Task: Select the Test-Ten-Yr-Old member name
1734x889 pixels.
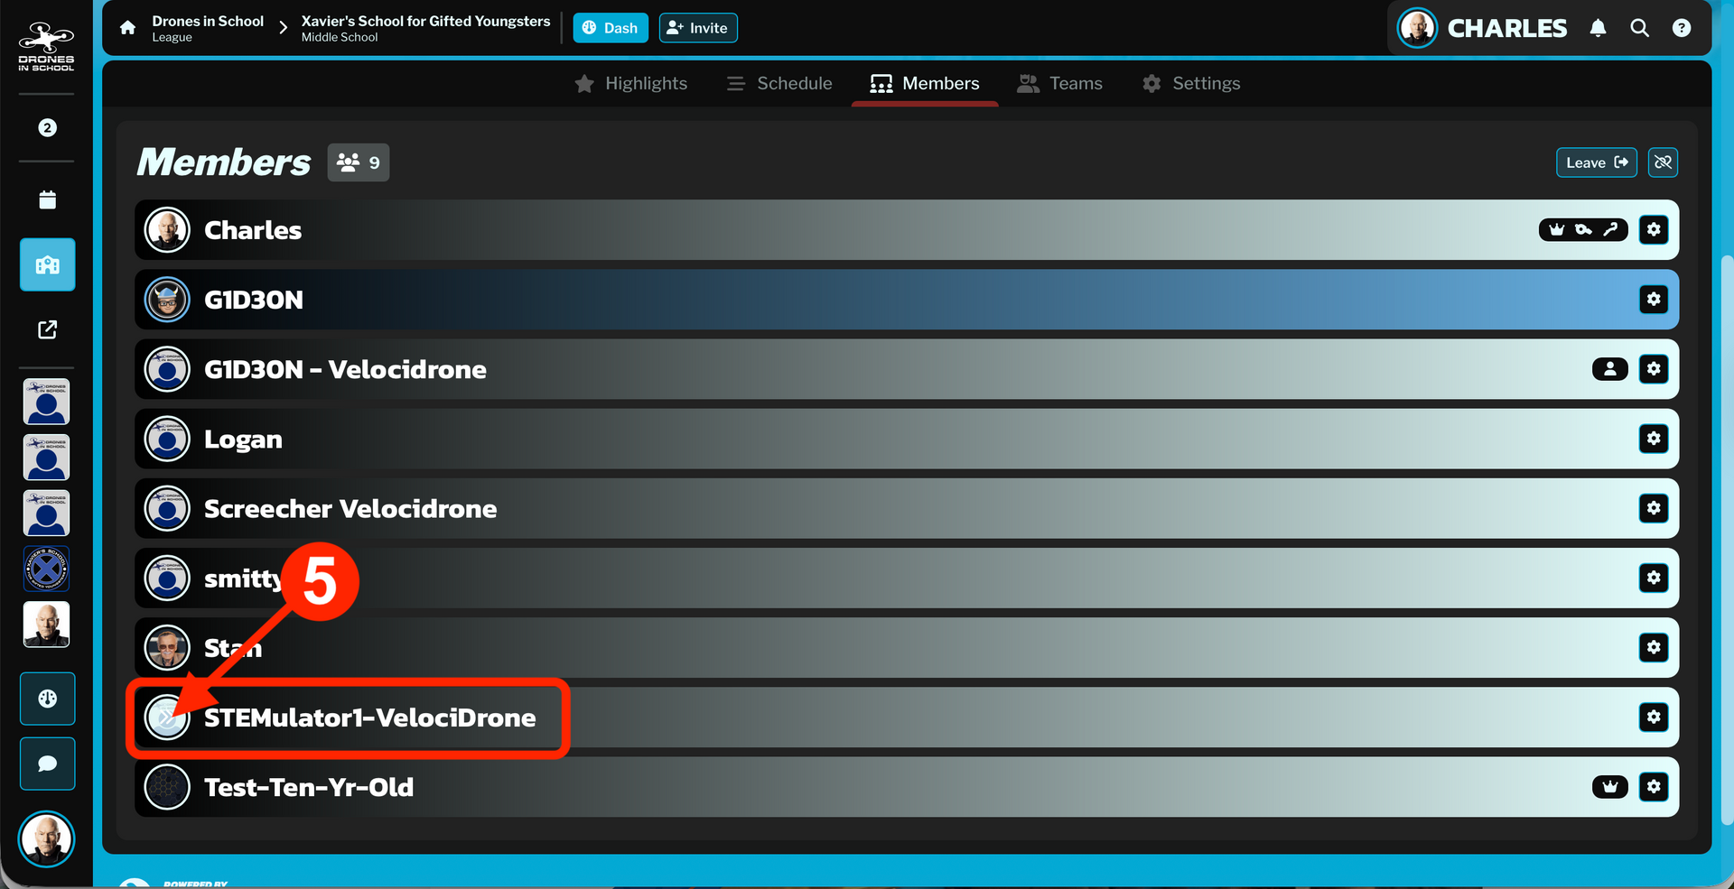Action: pos(309,787)
